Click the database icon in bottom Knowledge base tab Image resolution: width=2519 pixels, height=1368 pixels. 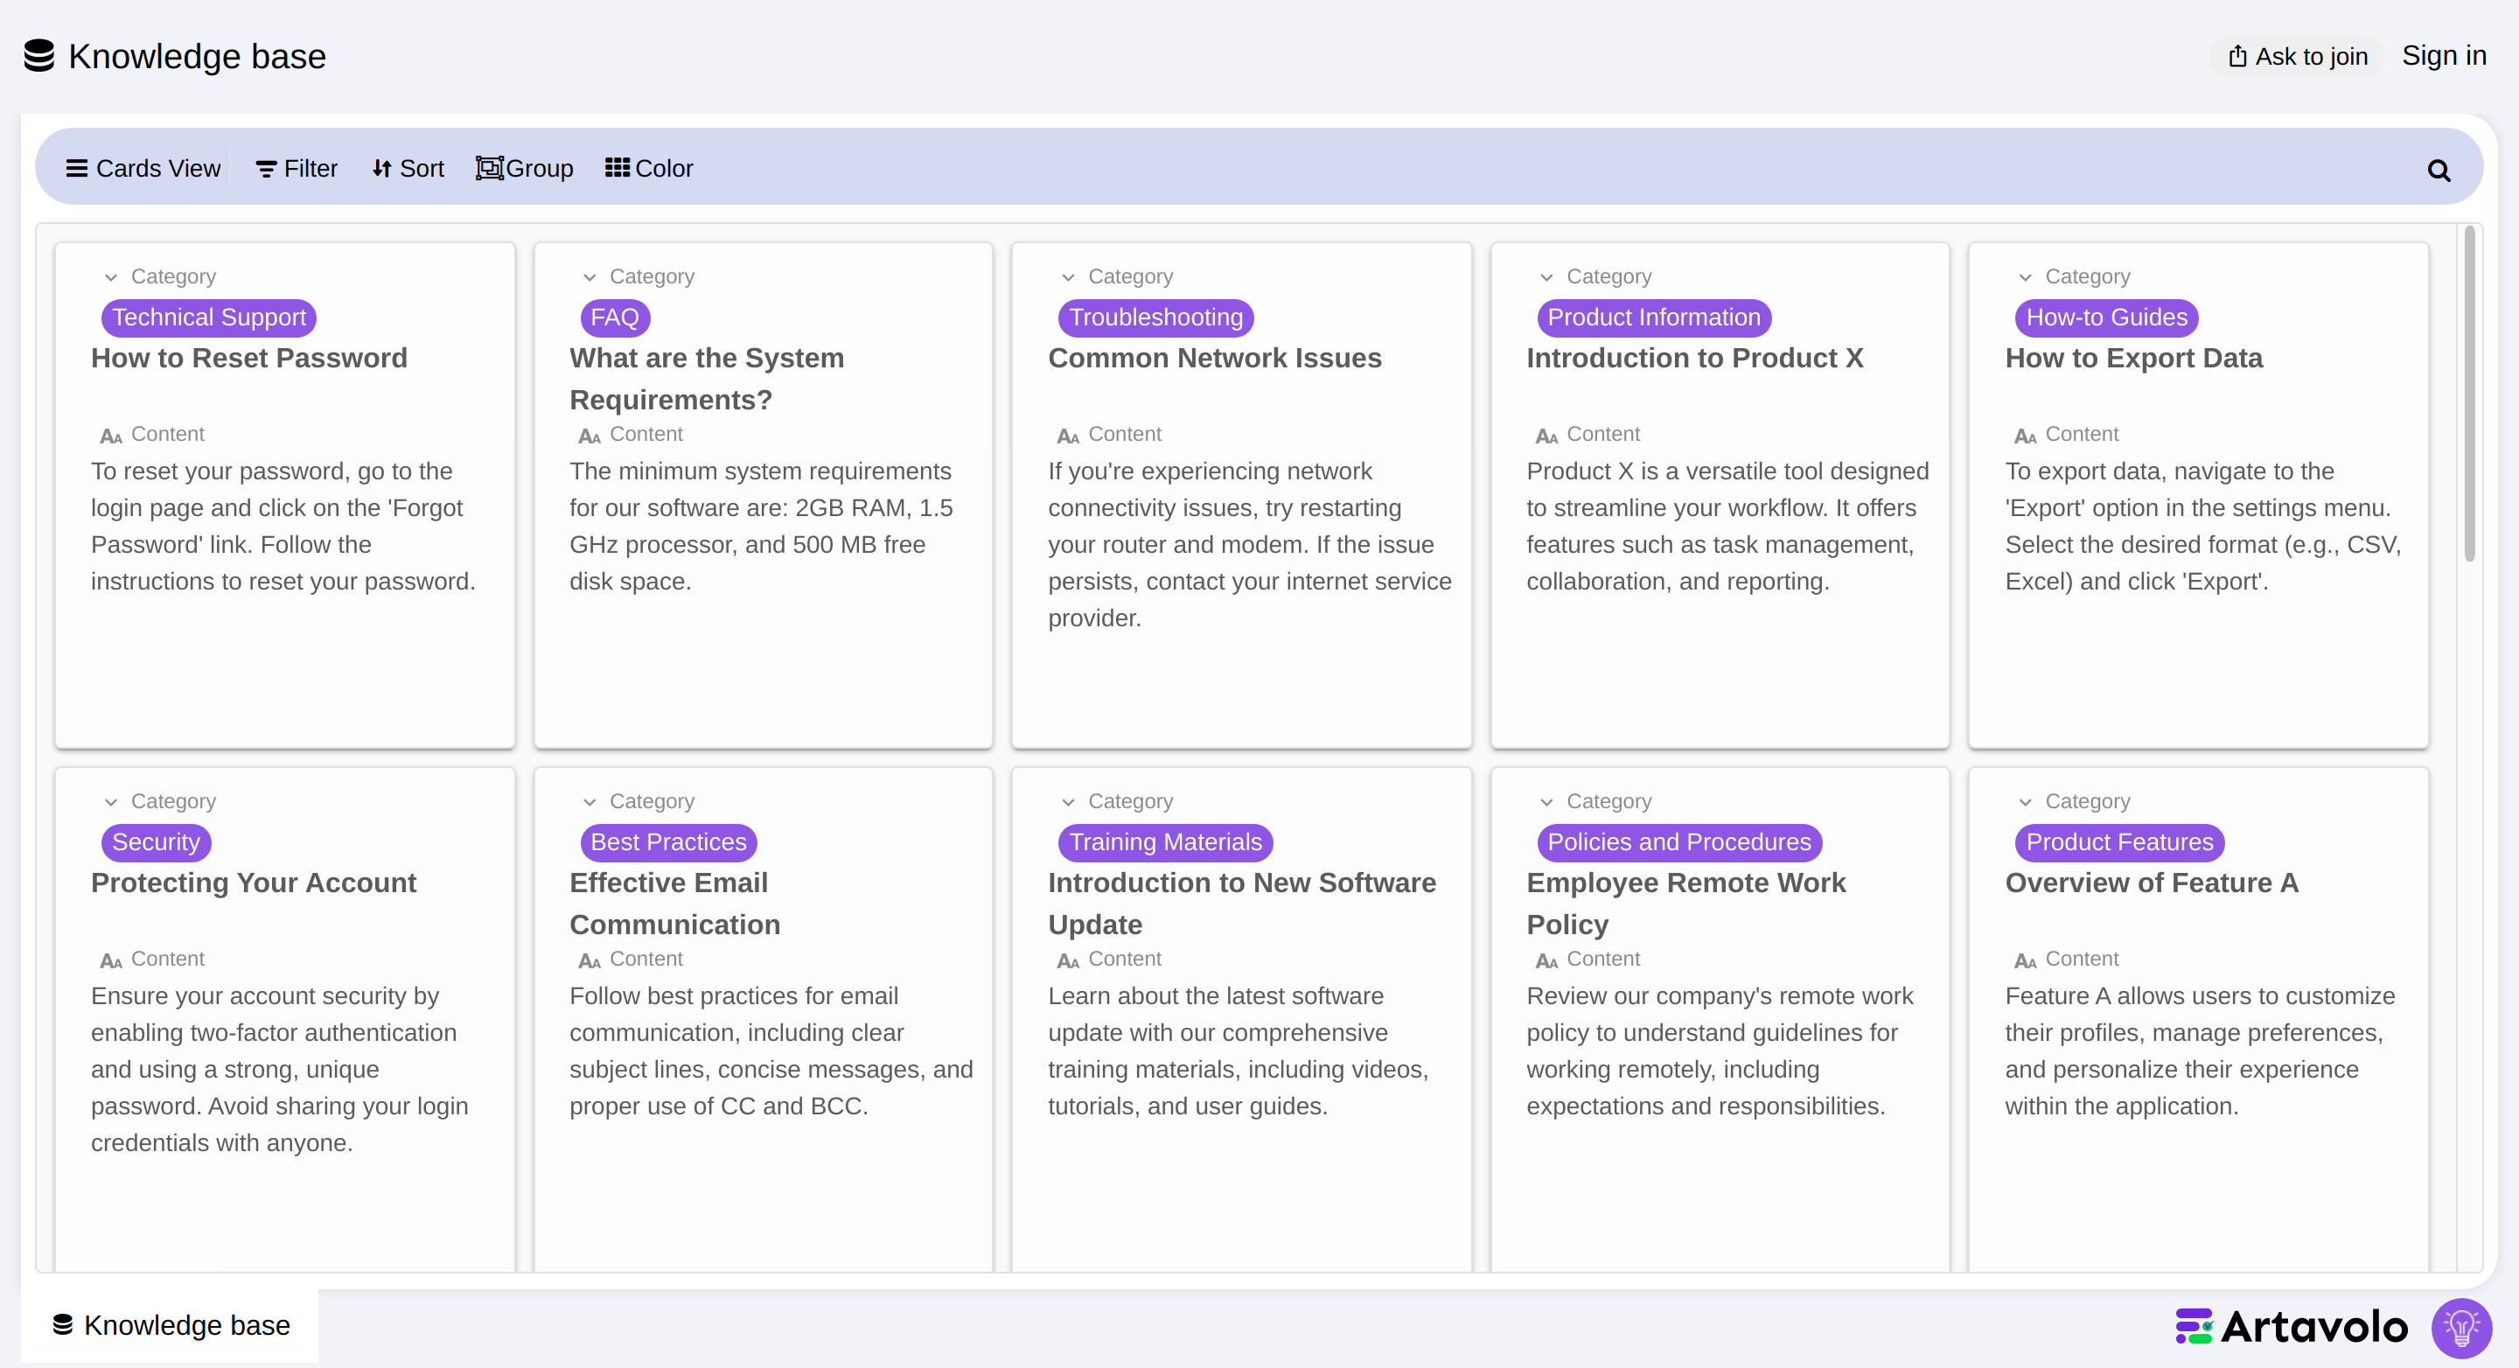[x=63, y=1324]
